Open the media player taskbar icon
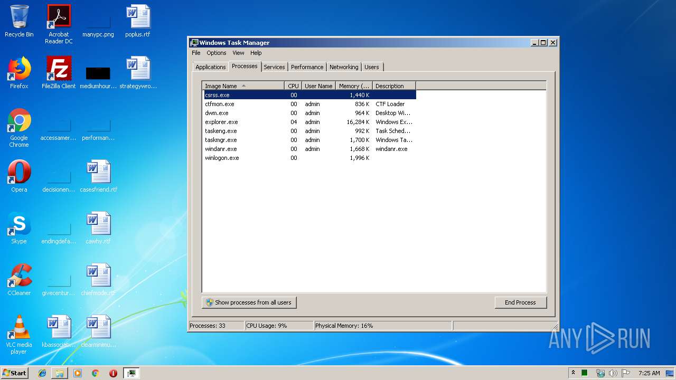 pos(78,373)
